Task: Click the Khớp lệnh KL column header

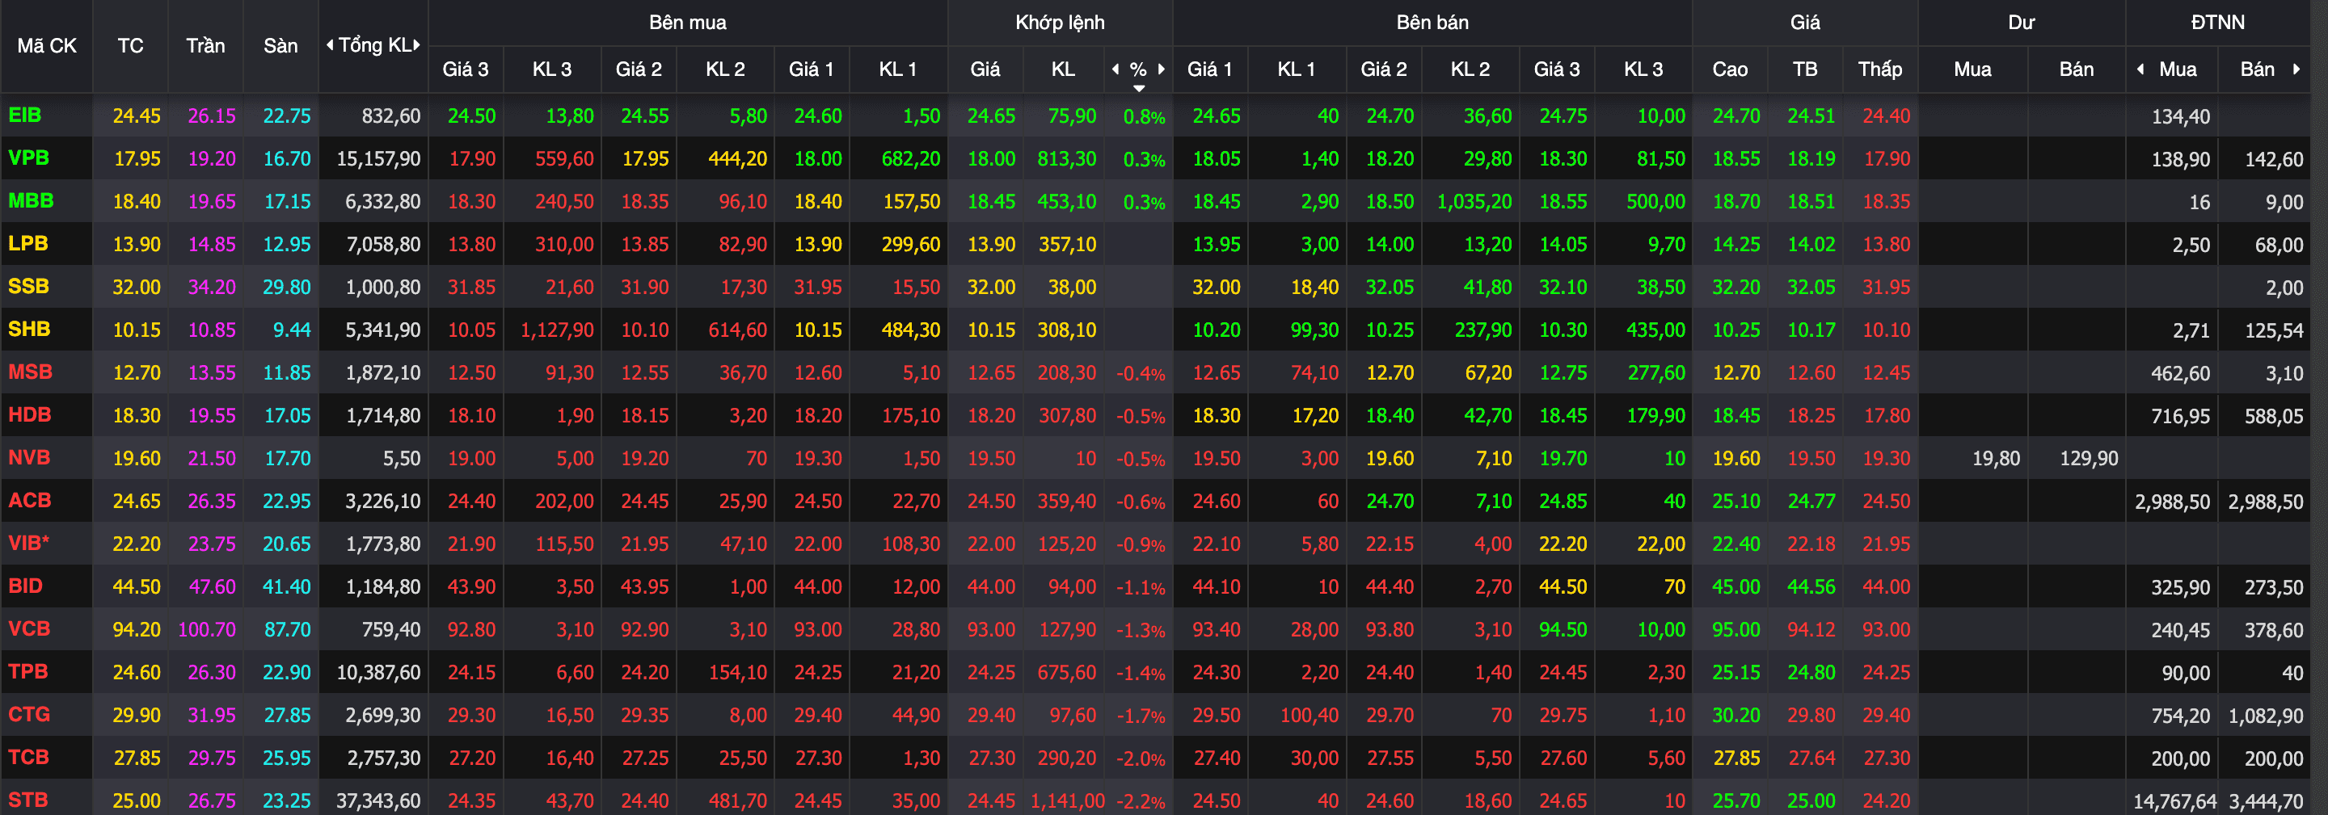Action: coord(1063,69)
